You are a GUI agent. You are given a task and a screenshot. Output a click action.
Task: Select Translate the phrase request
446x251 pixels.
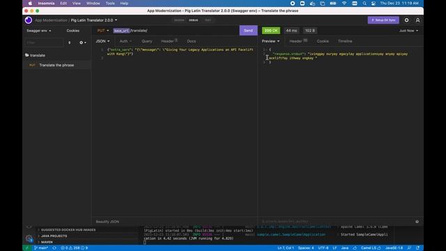(56, 65)
